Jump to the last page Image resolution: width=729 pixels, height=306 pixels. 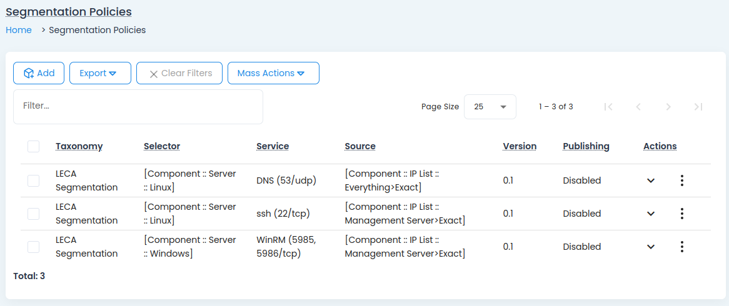(698, 107)
